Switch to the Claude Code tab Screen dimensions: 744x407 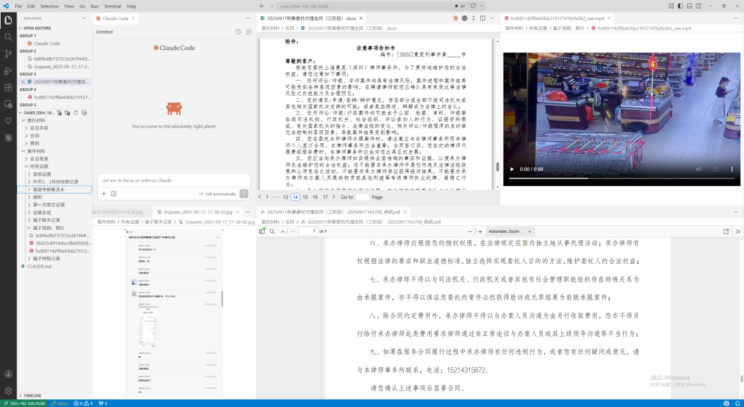pyautogui.click(x=115, y=18)
